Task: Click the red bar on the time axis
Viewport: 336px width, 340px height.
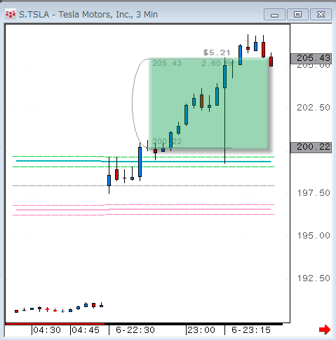Action: click(55, 324)
